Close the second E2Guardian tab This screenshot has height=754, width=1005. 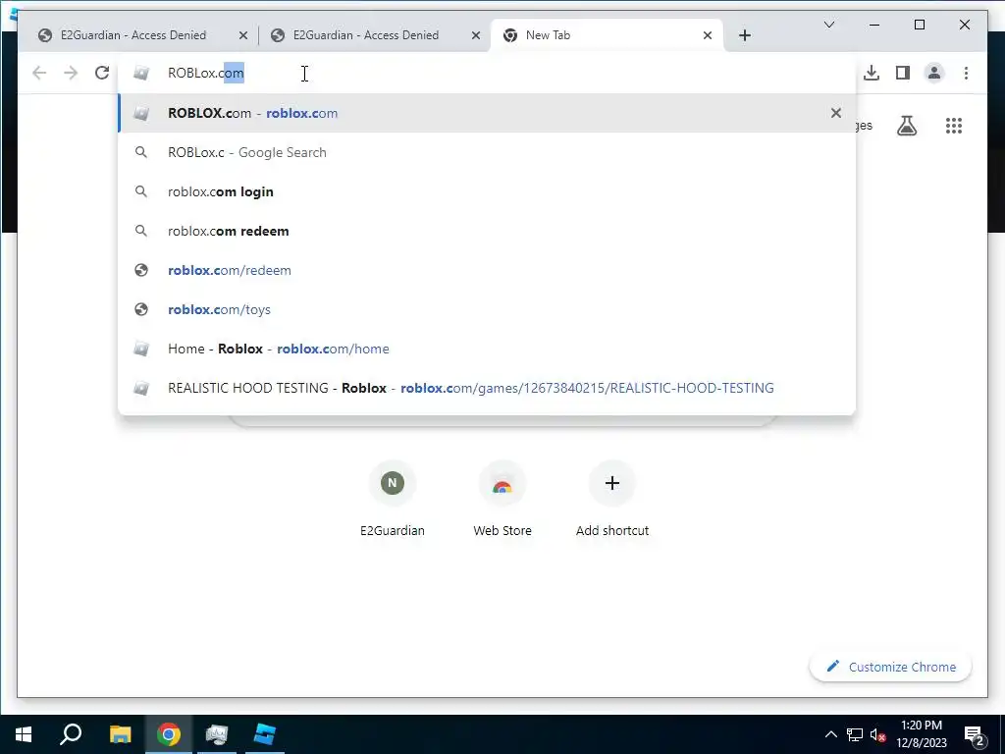[476, 35]
